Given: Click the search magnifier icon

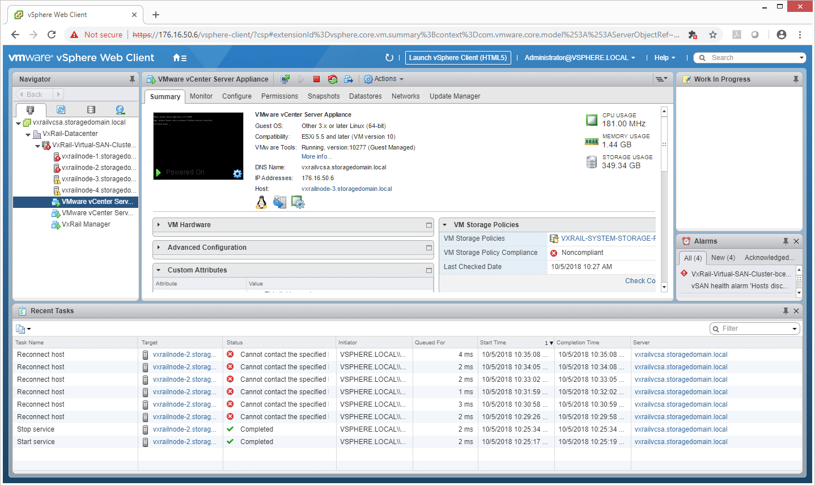Looking at the screenshot, I should pyautogui.click(x=703, y=58).
